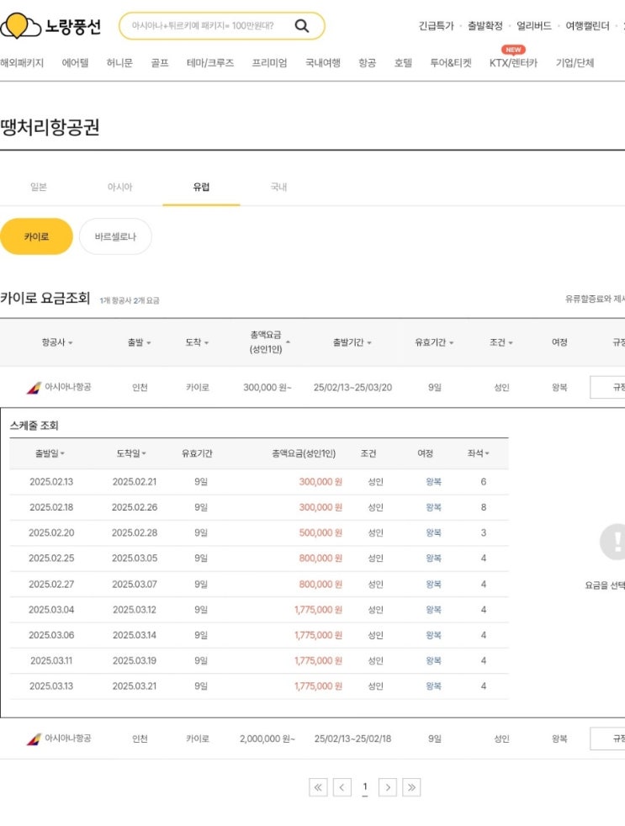
Task: Go to last page double-arrow icon
Action: (411, 787)
